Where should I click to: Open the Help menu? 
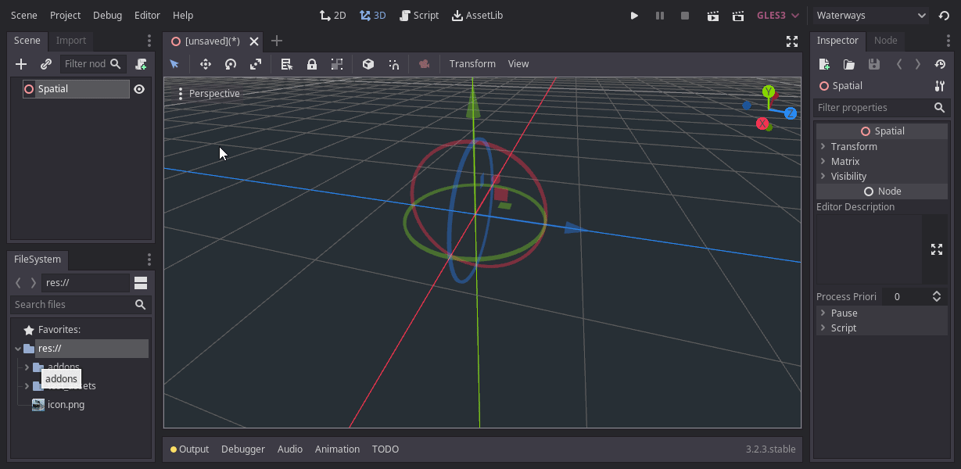click(x=183, y=16)
